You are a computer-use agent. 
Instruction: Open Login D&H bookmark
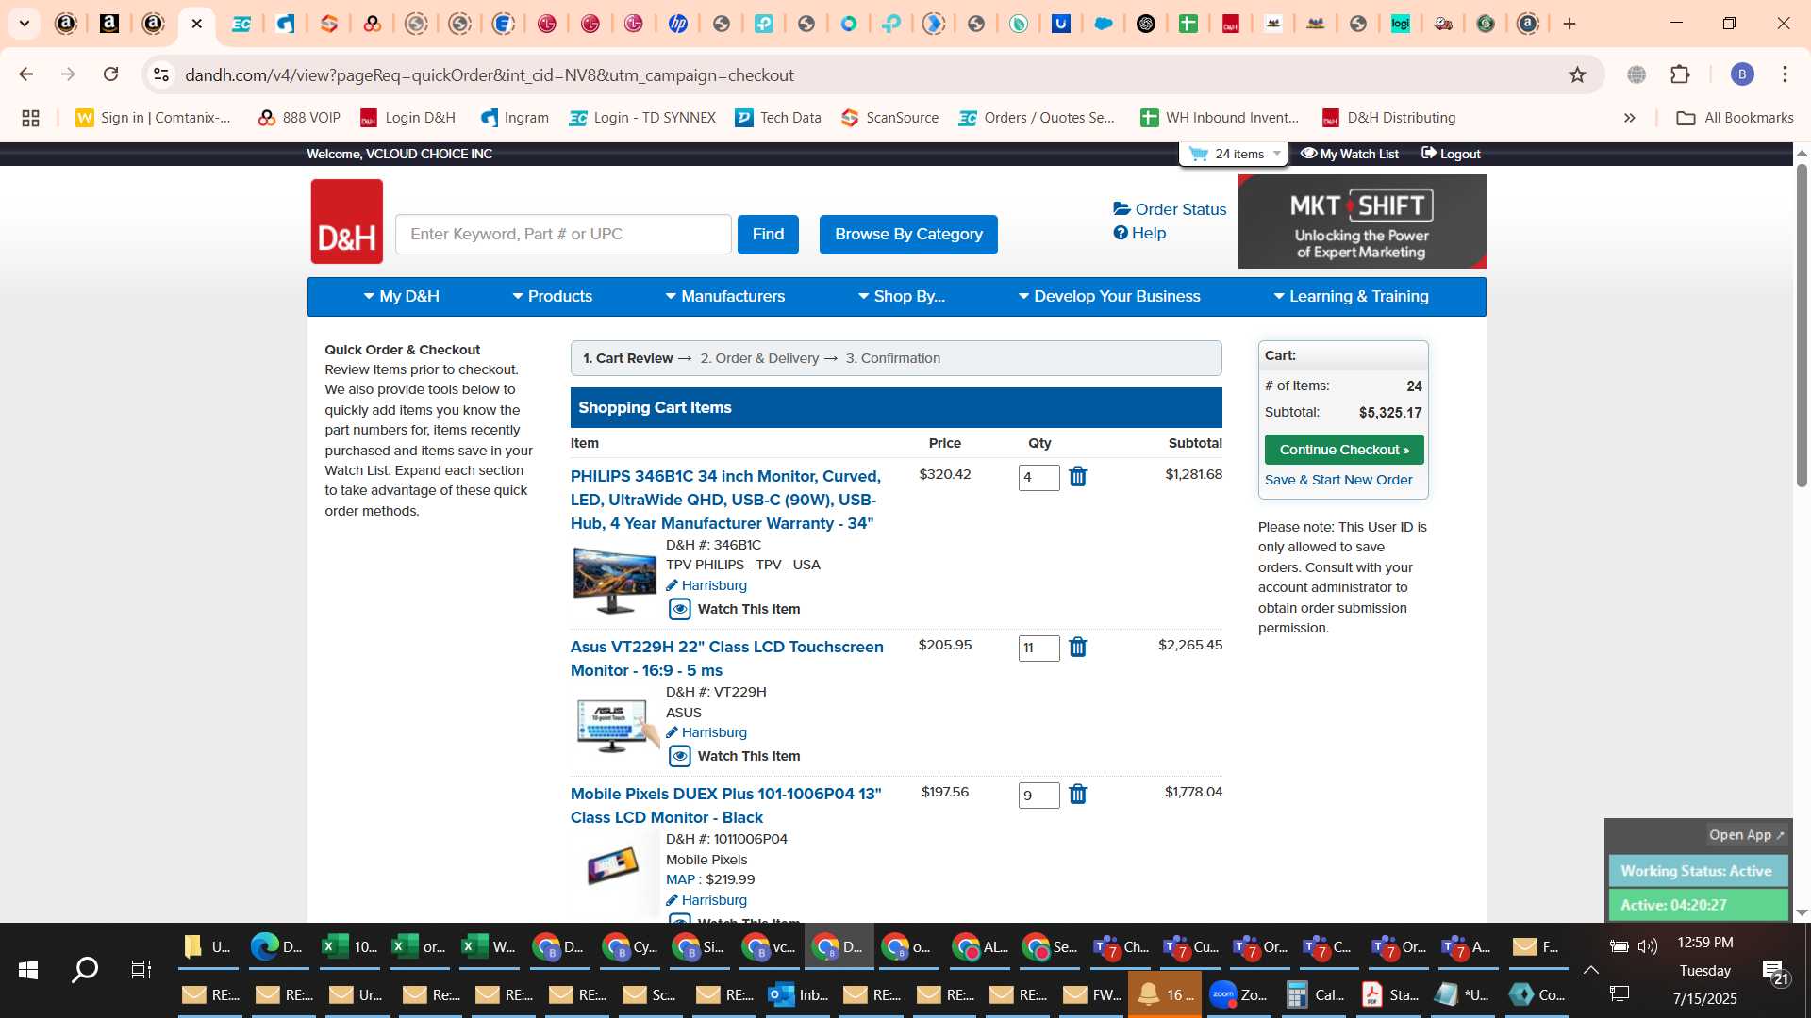pos(408,118)
